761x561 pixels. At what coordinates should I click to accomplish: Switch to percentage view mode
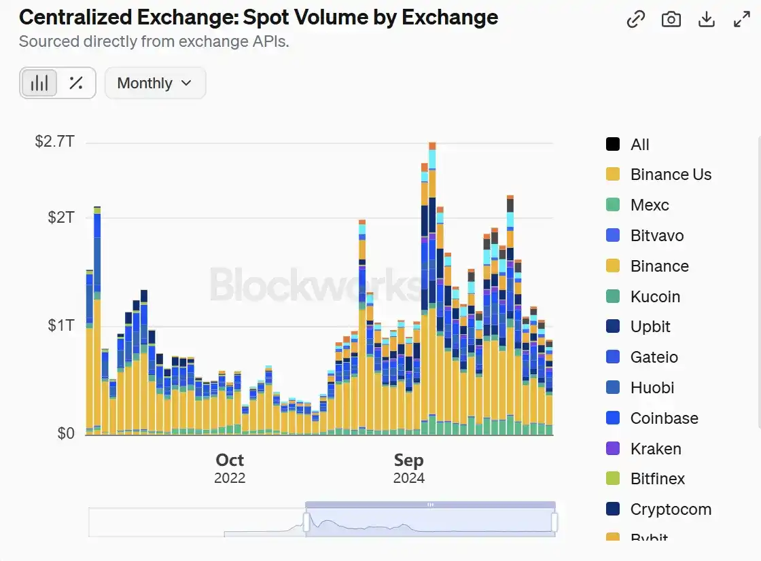[x=76, y=83]
